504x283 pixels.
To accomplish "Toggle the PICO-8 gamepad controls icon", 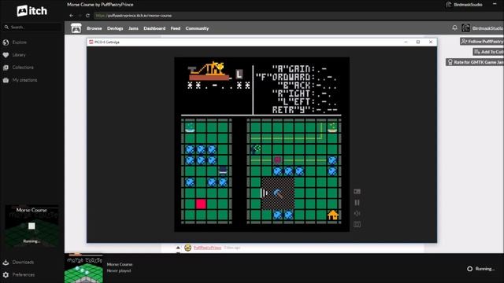I will [x=357, y=192].
